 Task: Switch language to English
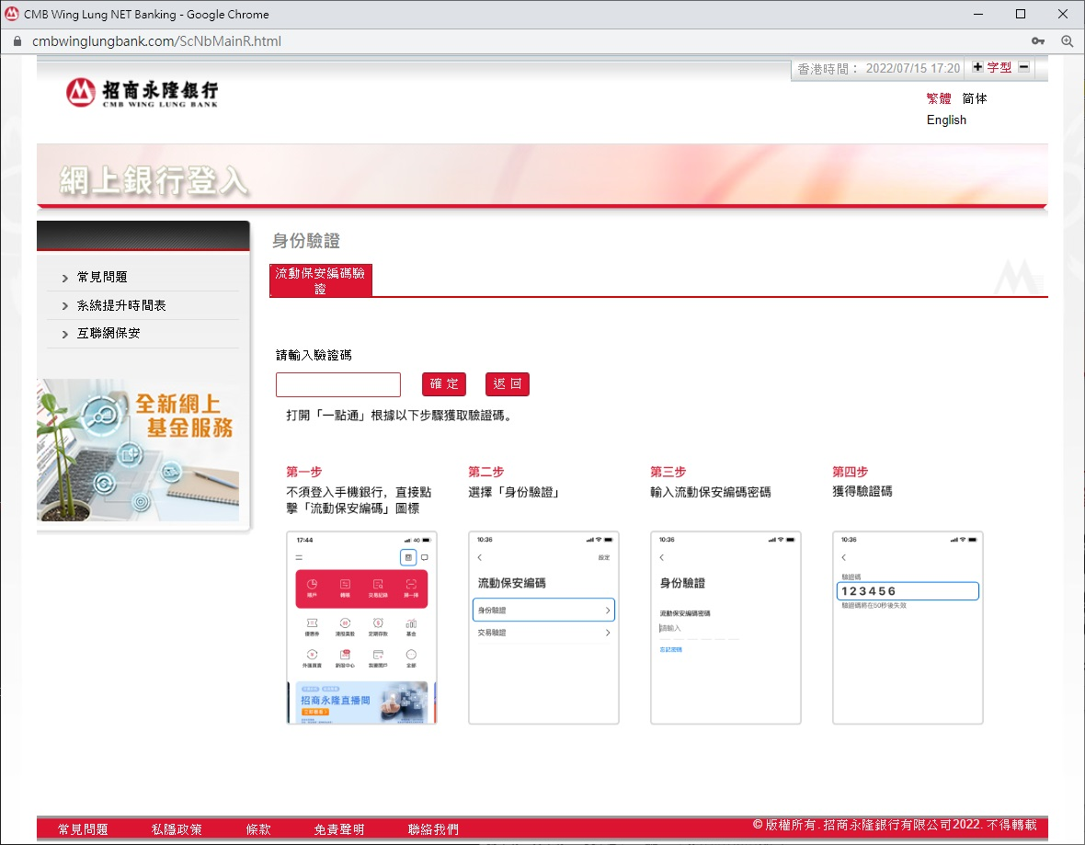(946, 120)
